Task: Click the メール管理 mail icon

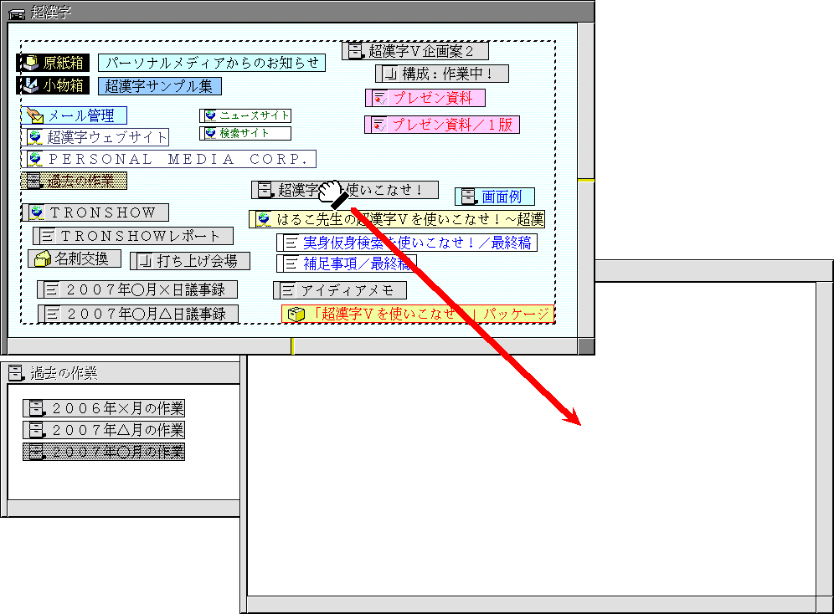Action: (x=34, y=116)
